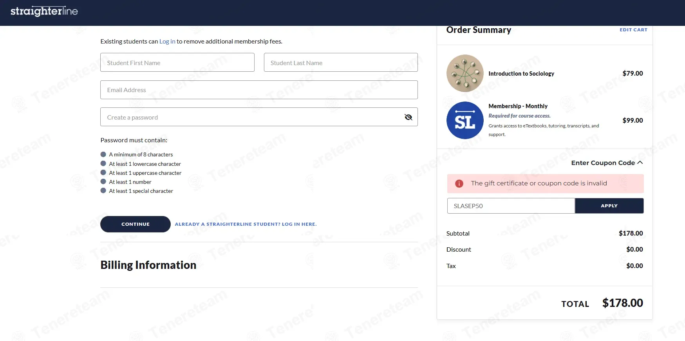
Task: Click the Introduction to Sociology course thumbnail
Action: 465,73
